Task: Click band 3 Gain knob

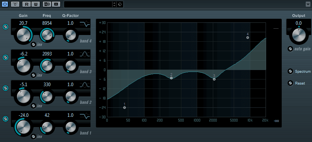Action: coord(24,65)
